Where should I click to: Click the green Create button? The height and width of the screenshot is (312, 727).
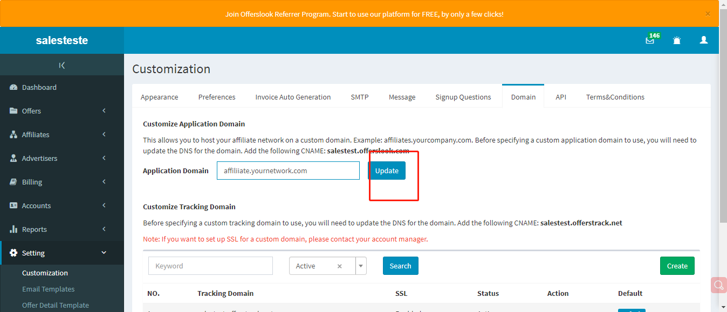pyautogui.click(x=677, y=265)
